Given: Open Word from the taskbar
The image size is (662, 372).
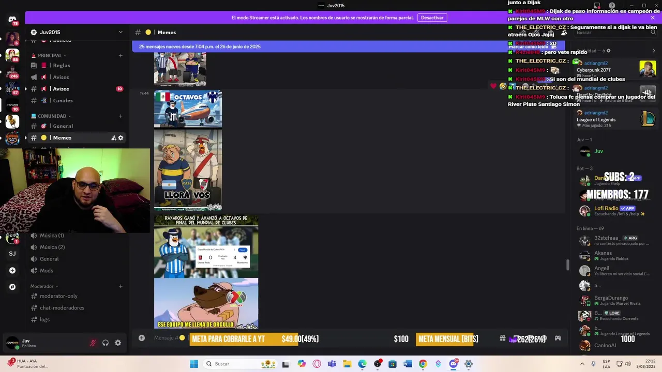Looking at the screenshot, I should point(408,364).
